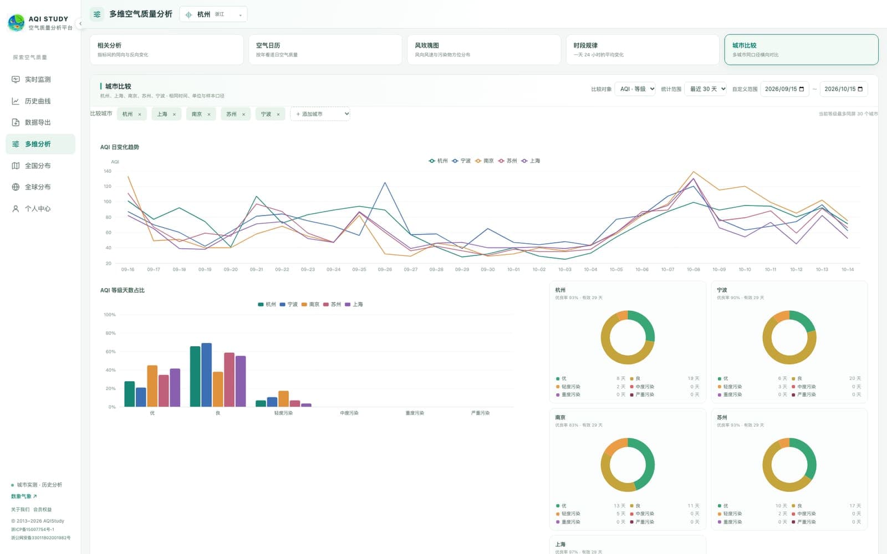Select the 城市比较 tab
This screenshot has width=887, height=554.
[801, 50]
